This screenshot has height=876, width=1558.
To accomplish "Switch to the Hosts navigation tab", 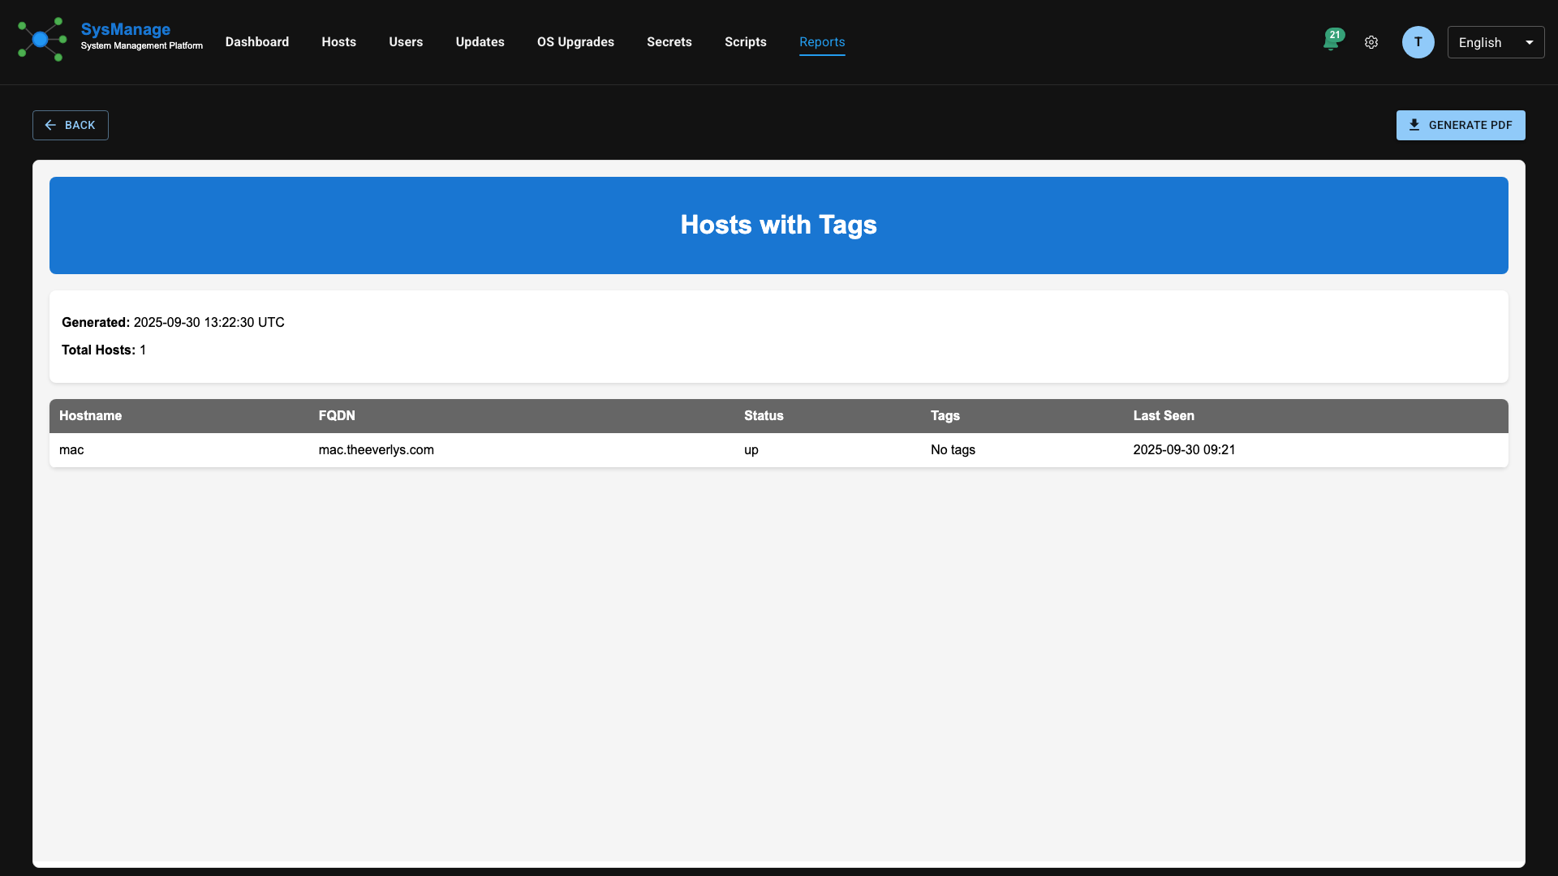I will click(x=338, y=42).
